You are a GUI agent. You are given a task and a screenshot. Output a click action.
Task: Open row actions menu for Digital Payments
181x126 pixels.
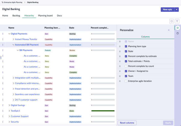coord(3,34)
